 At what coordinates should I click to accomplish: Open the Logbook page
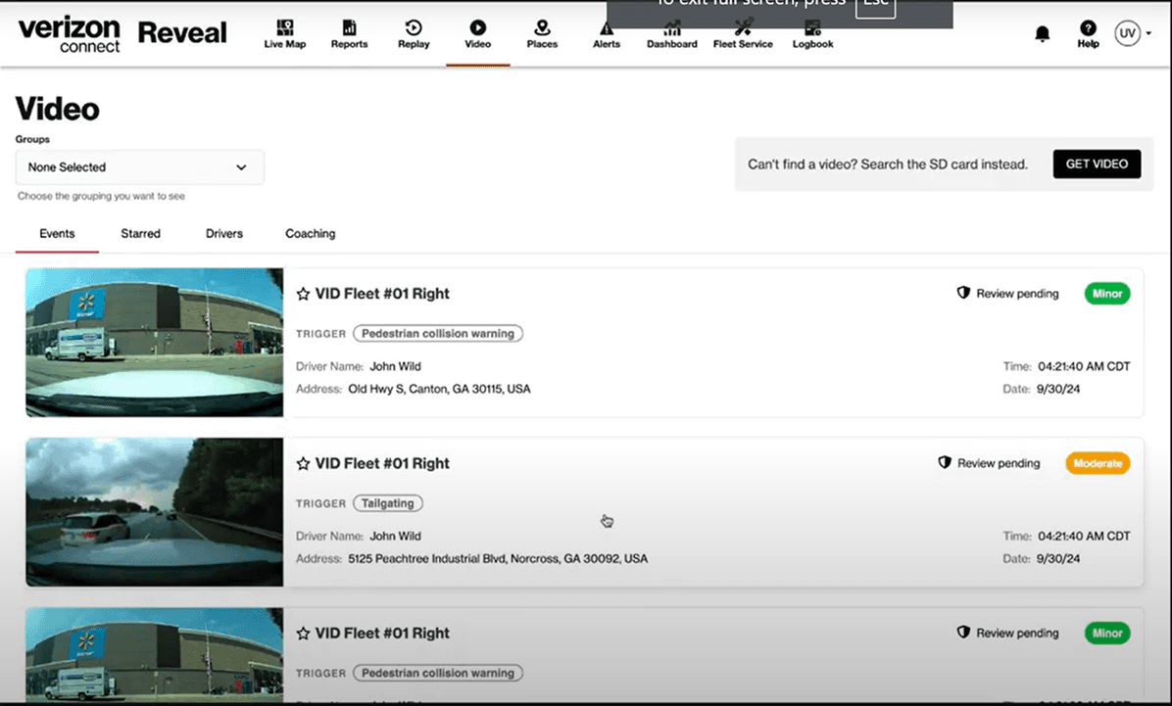pyautogui.click(x=812, y=34)
